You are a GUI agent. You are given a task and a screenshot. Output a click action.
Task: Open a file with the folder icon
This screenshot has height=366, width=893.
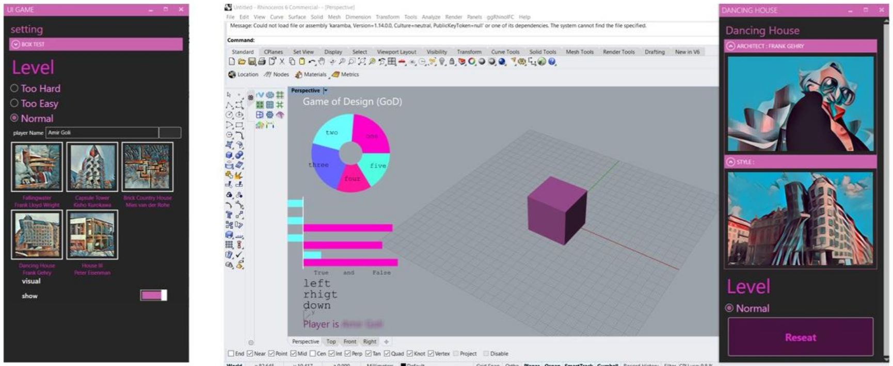[x=242, y=61]
